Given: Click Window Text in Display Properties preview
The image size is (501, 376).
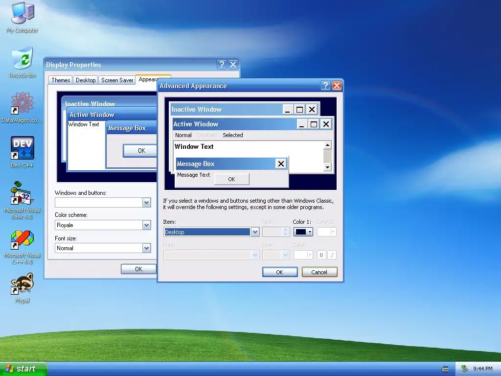Looking at the screenshot, I should click(x=84, y=124).
